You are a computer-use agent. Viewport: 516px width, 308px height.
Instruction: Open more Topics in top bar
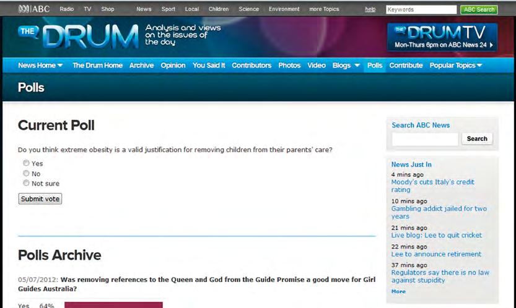click(x=324, y=9)
